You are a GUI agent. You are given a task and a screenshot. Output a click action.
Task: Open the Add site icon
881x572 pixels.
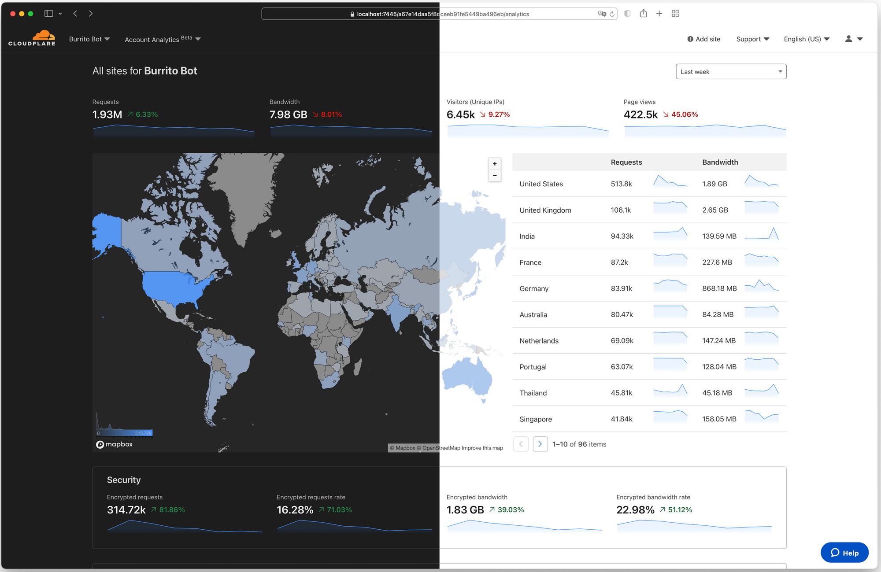point(690,39)
